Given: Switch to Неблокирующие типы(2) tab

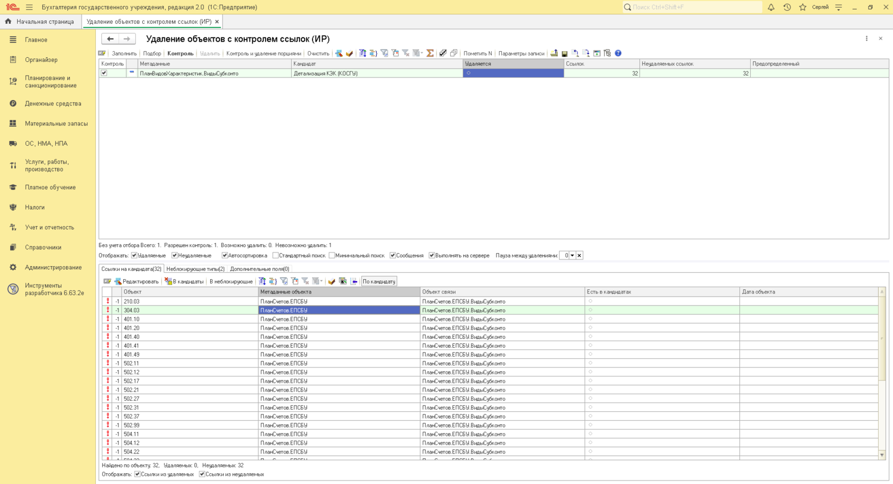Looking at the screenshot, I should (195, 269).
